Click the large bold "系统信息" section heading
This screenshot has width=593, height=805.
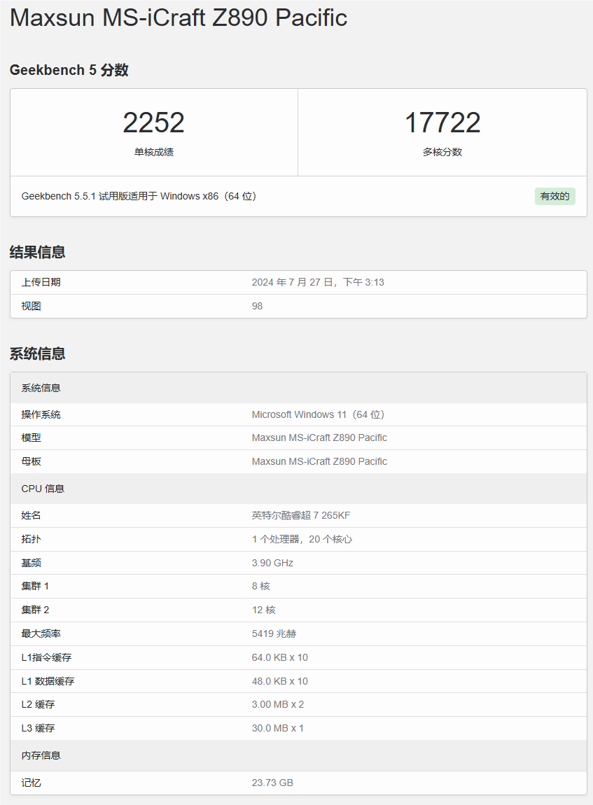pyautogui.click(x=38, y=353)
